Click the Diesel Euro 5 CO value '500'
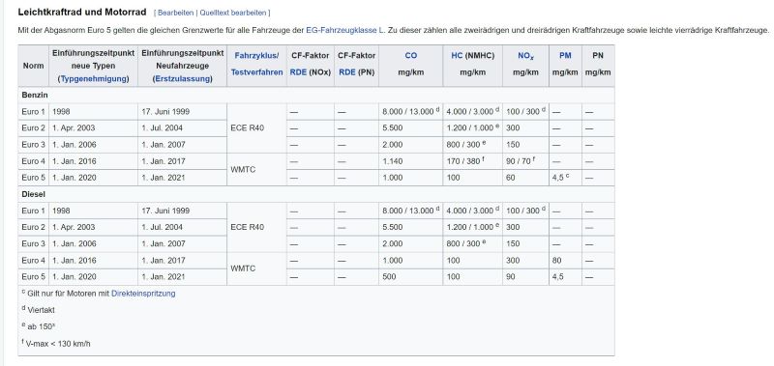 tap(389, 277)
